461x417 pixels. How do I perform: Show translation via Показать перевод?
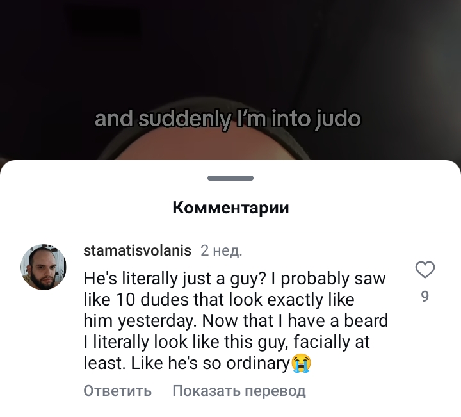[x=239, y=391]
